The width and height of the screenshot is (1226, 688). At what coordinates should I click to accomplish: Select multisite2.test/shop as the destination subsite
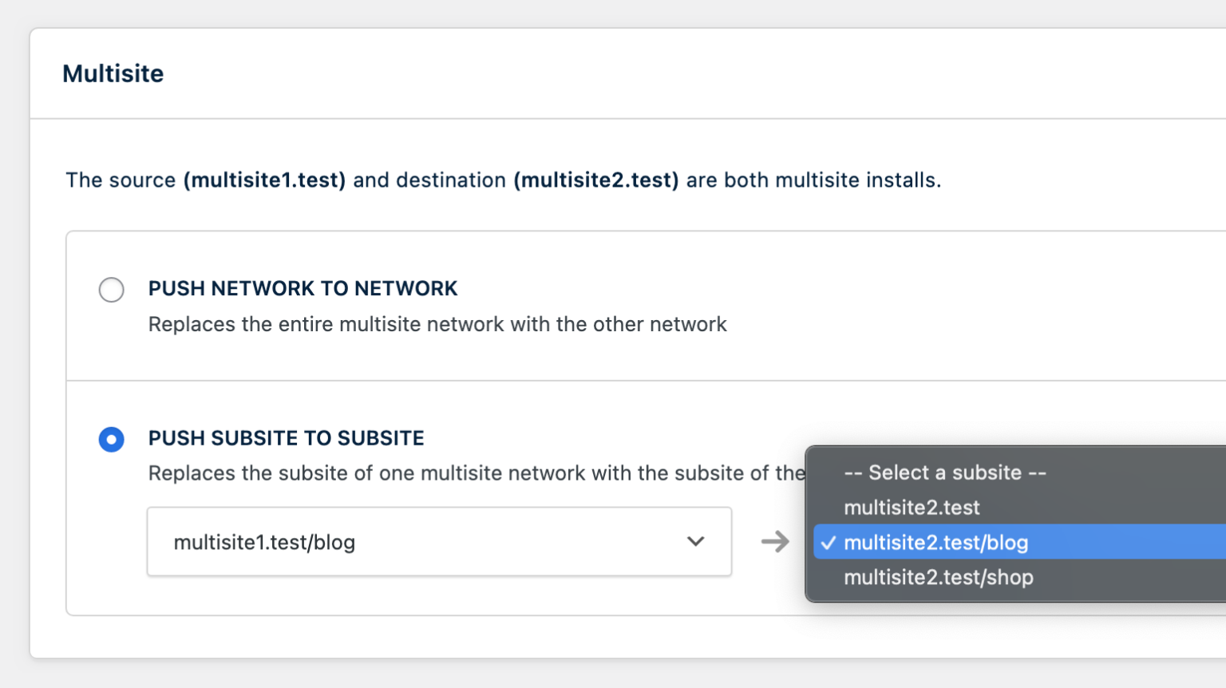(x=938, y=577)
